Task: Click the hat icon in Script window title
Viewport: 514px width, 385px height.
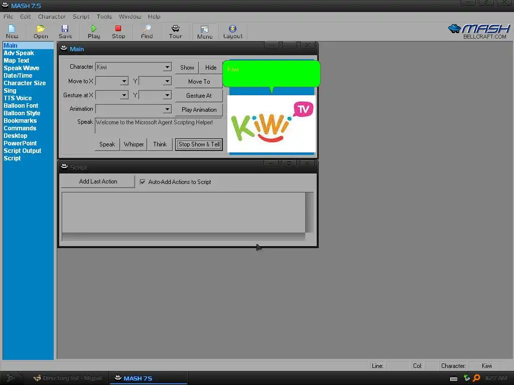Action: pyautogui.click(x=64, y=166)
